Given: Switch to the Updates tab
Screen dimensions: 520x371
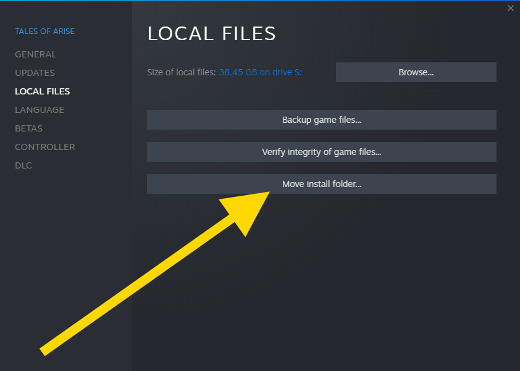Looking at the screenshot, I should click(x=35, y=73).
